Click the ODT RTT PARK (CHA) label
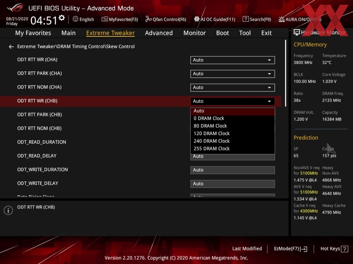The image size is (353, 264). pos(39,73)
